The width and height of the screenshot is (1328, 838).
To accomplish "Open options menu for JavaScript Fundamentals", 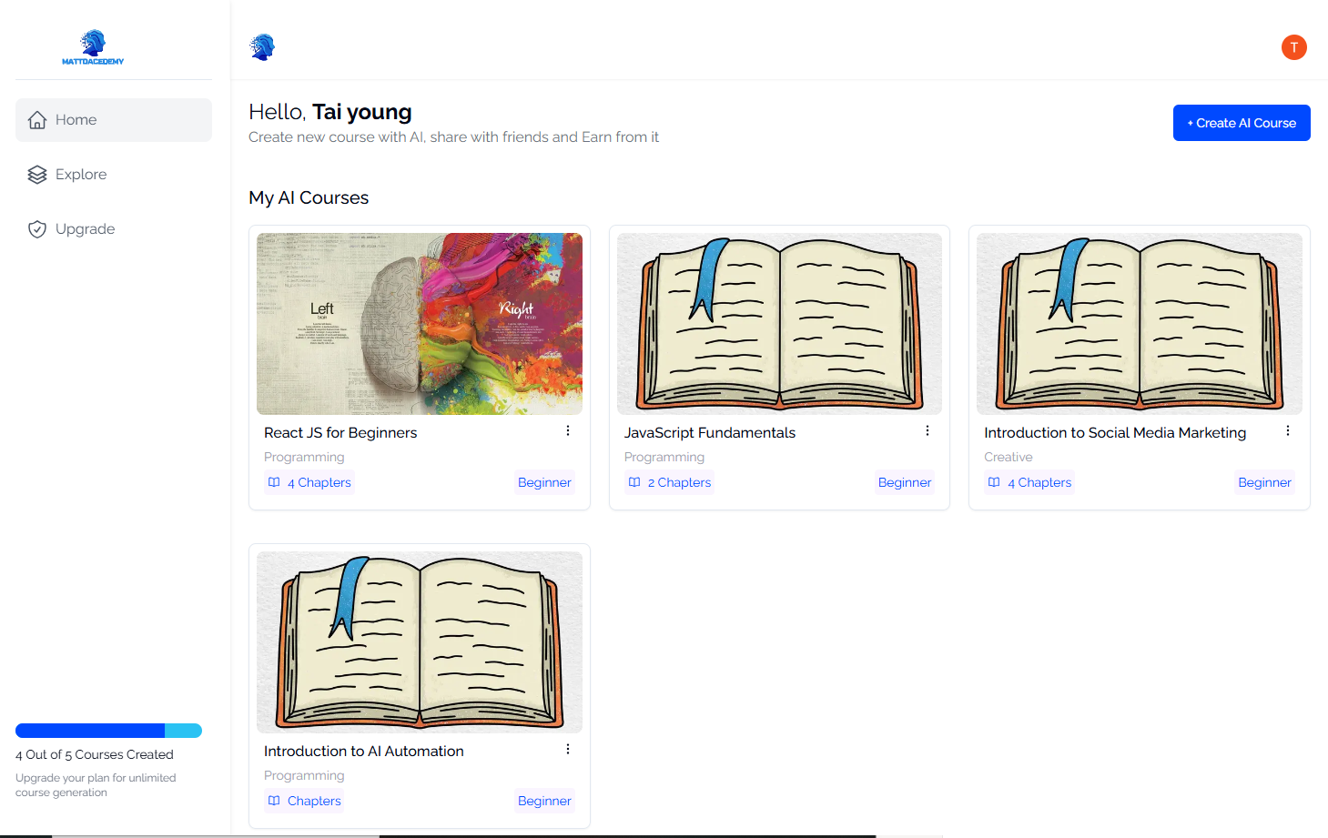I will coord(928,431).
